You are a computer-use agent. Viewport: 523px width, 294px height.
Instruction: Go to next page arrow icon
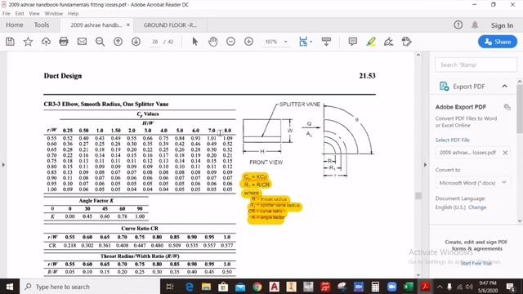click(136, 42)
